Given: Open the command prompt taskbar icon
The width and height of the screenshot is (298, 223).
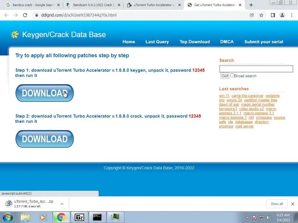Looking at the screenshot, I should [97, 217].
